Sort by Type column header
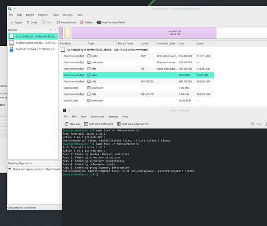Image resolution: width=267 pixels, height=226 pixels. (x=101, y=43)
